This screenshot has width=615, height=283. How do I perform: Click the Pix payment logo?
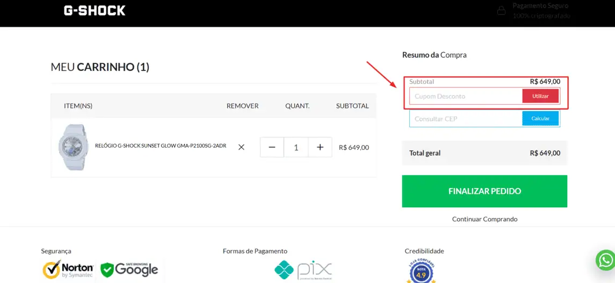303,271
